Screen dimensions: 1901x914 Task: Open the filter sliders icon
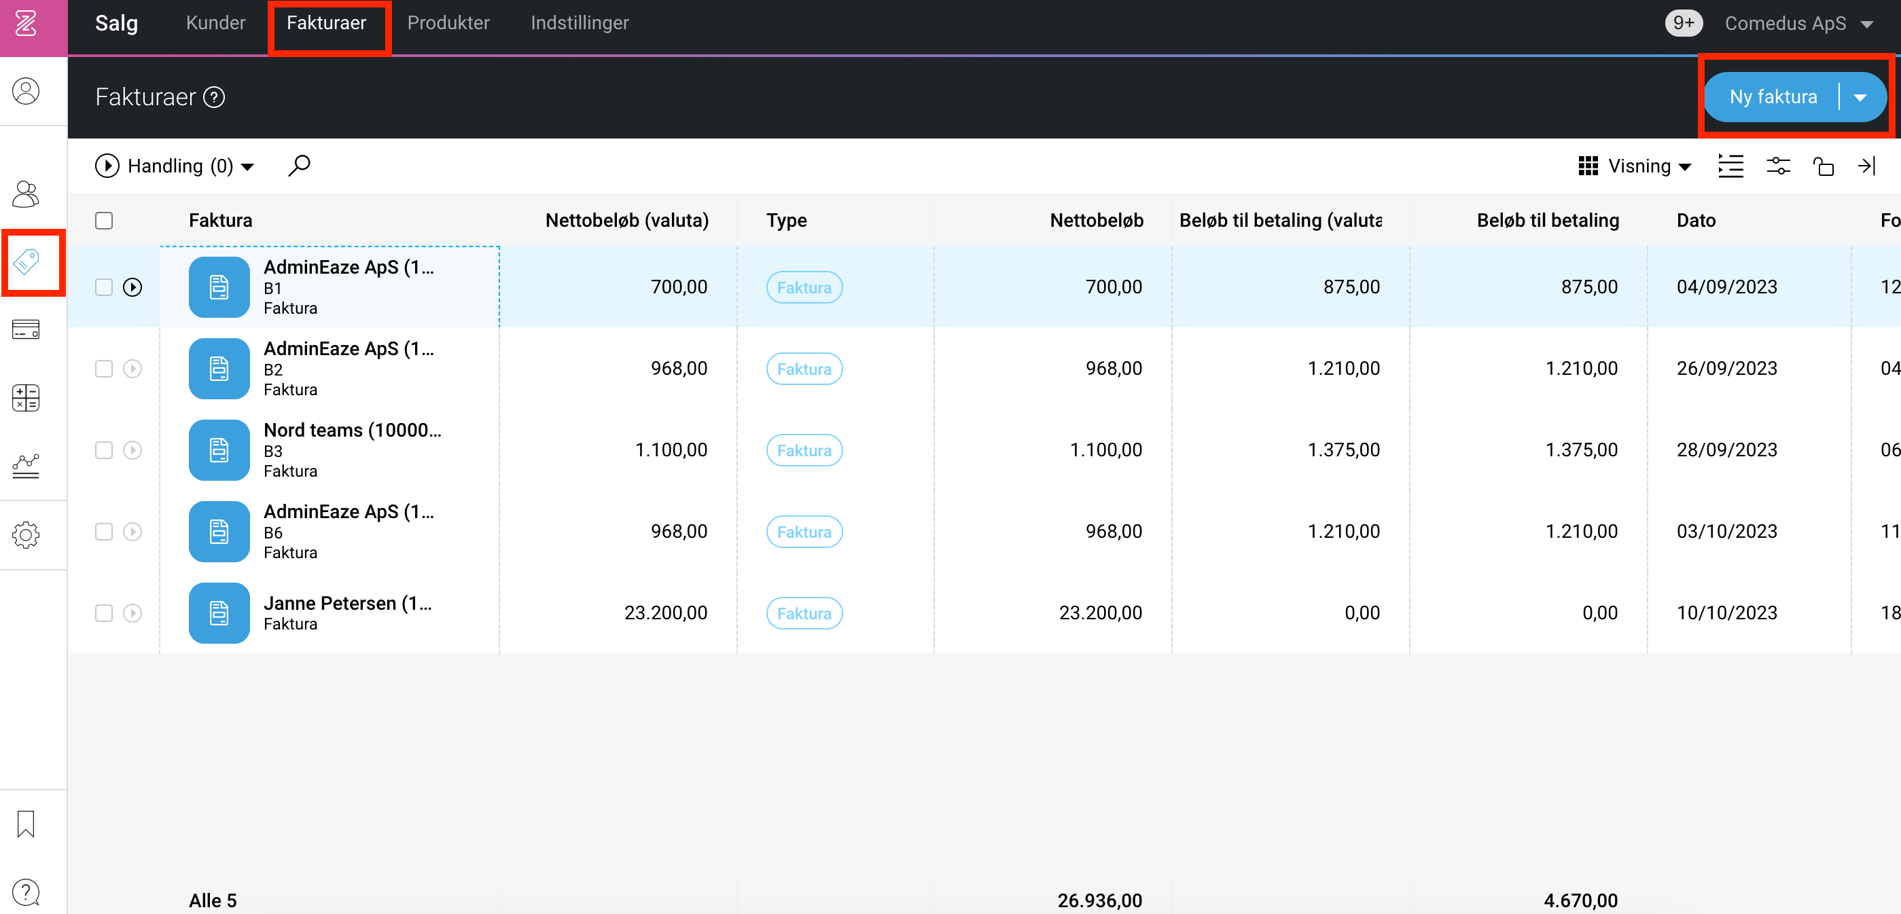[1778, 166]
